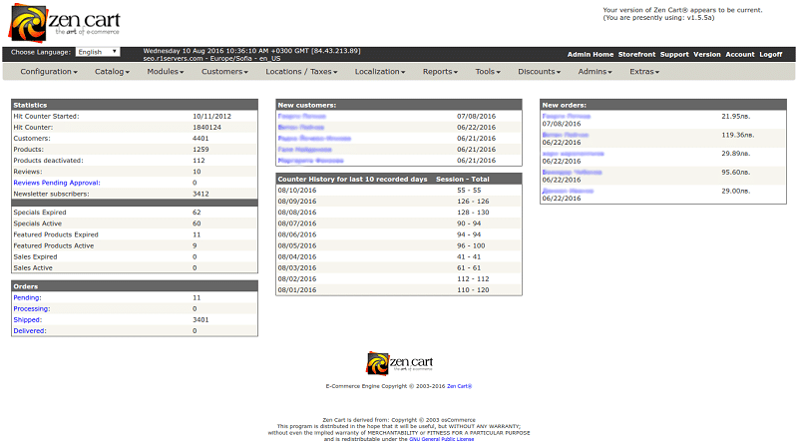The height and width of the screenshot is (448, 798).
Task: Open the Discounts menu
Action: [539, 72]
